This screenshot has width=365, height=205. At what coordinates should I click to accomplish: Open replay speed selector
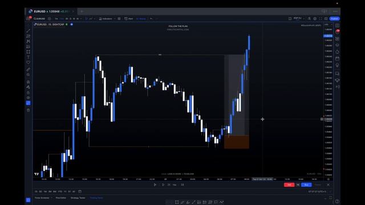[175, 184]
